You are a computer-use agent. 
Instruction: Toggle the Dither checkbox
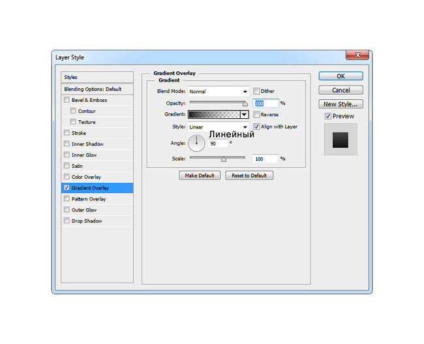(x=256, y=91)
